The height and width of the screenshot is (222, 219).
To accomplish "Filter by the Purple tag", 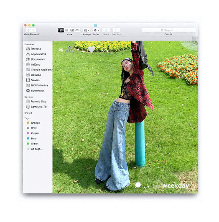I will coord(35,133).
